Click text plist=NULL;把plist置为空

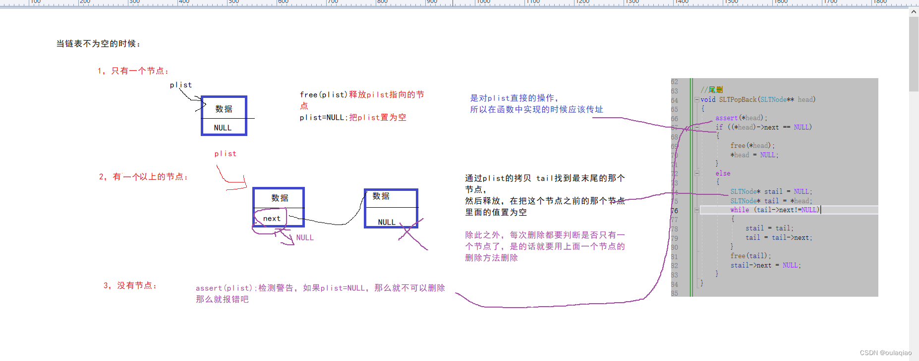point(353,117)
